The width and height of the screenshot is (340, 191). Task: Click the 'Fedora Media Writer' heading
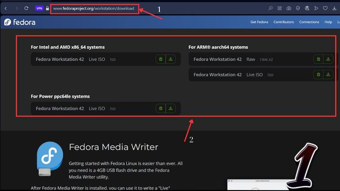tap(113, 147)
